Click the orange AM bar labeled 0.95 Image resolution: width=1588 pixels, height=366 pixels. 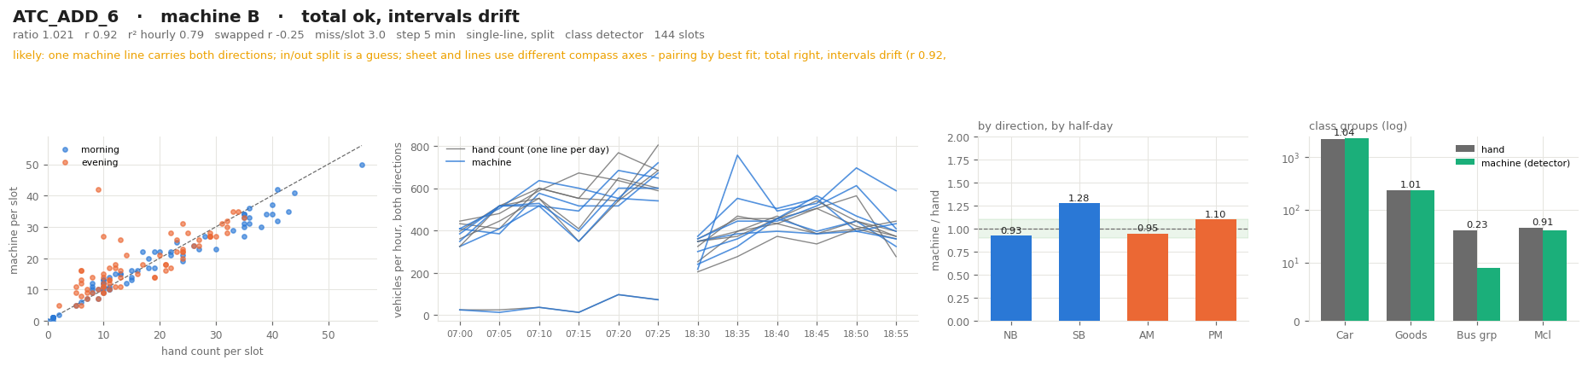click(x=1147, y=277)
